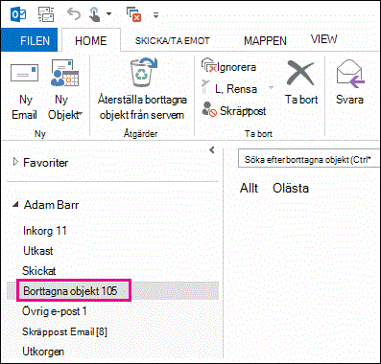381x364 pixels.
Task: Click the Svara reply envelope icon
Action: click(x=350, y=74)
